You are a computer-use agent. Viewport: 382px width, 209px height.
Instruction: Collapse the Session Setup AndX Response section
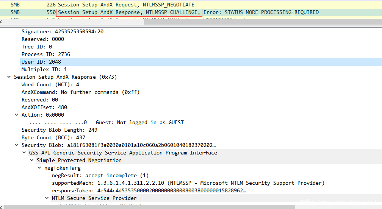coord(9,77)
